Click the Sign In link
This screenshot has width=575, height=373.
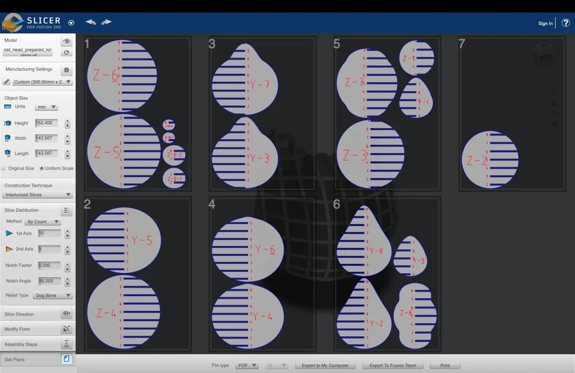pos(545,23)
